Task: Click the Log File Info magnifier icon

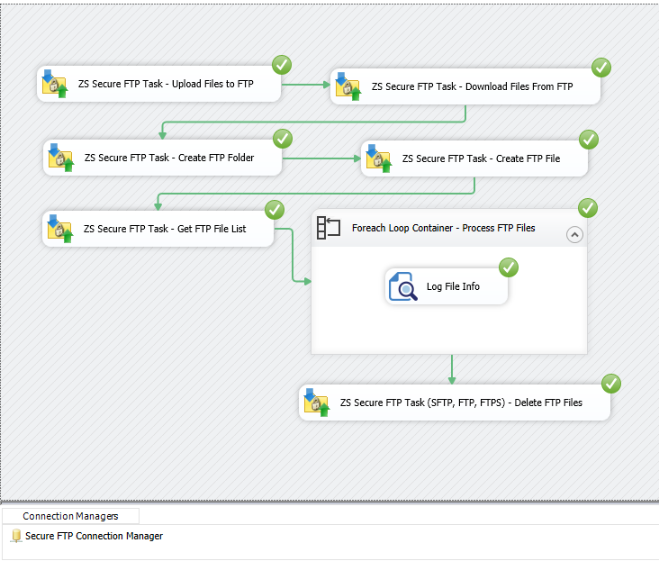Action: [403, 286]
